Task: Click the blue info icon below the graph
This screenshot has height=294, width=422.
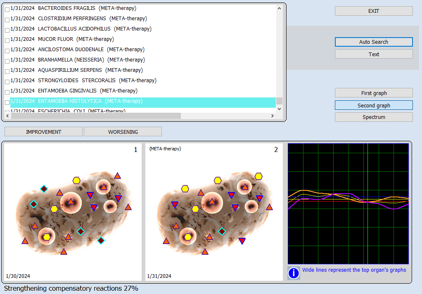Action: (294, 273)
